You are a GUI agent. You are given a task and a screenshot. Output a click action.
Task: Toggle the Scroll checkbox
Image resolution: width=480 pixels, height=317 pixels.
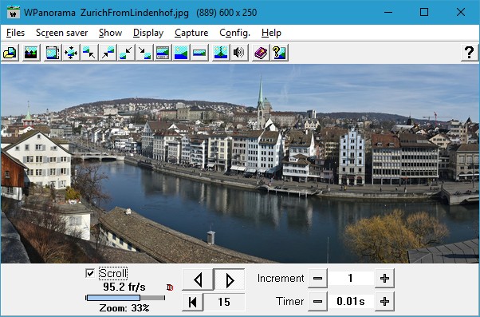(x=90, y=273)
